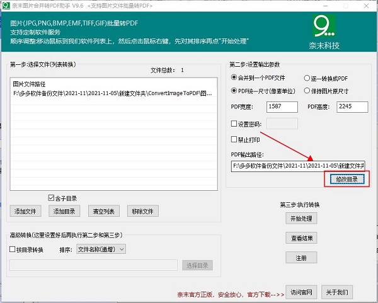This screenshot has height=303, width=378.
Task: Choose 保持图片原尺寸 radio button
Action: [x=307, y=91]
